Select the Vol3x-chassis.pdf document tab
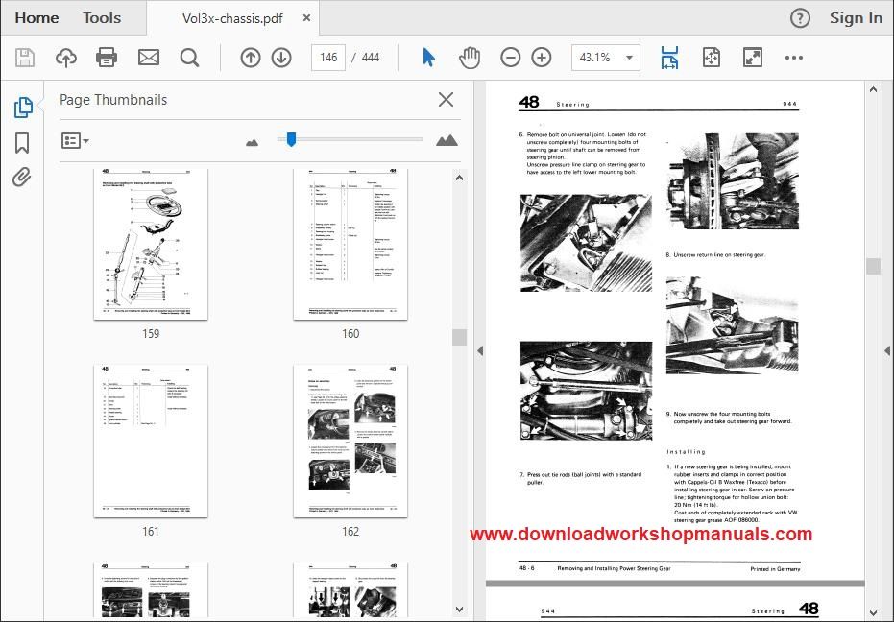This screenshot has width=894, height=622. tap(232, 18)
